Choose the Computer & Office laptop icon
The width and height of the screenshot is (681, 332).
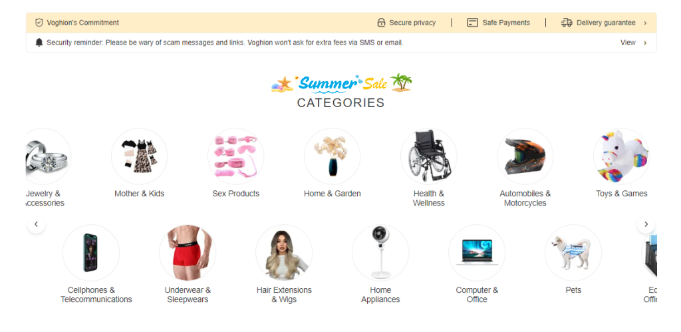(477, 253)
